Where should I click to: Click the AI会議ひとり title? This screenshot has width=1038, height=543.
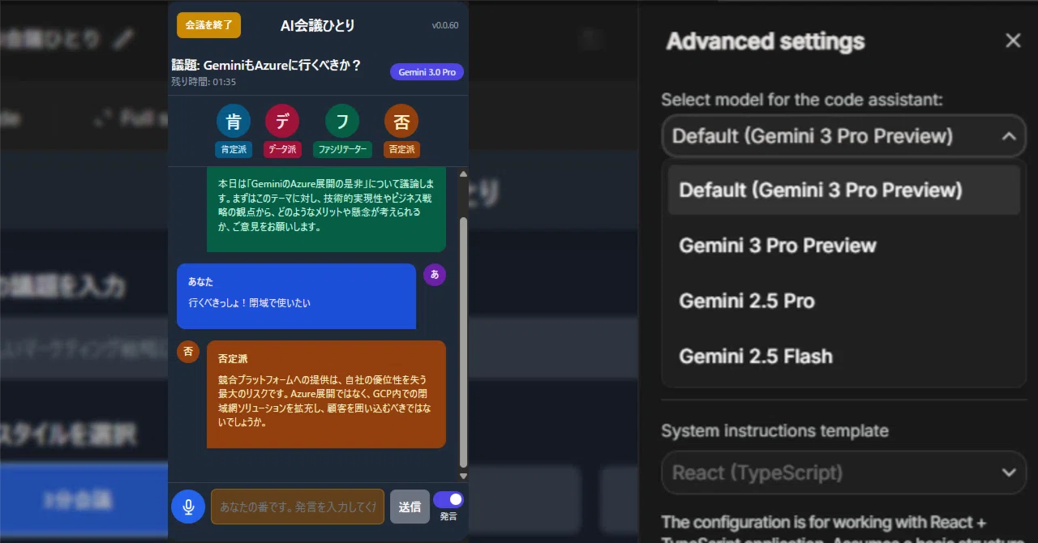[x=318, y=25]
